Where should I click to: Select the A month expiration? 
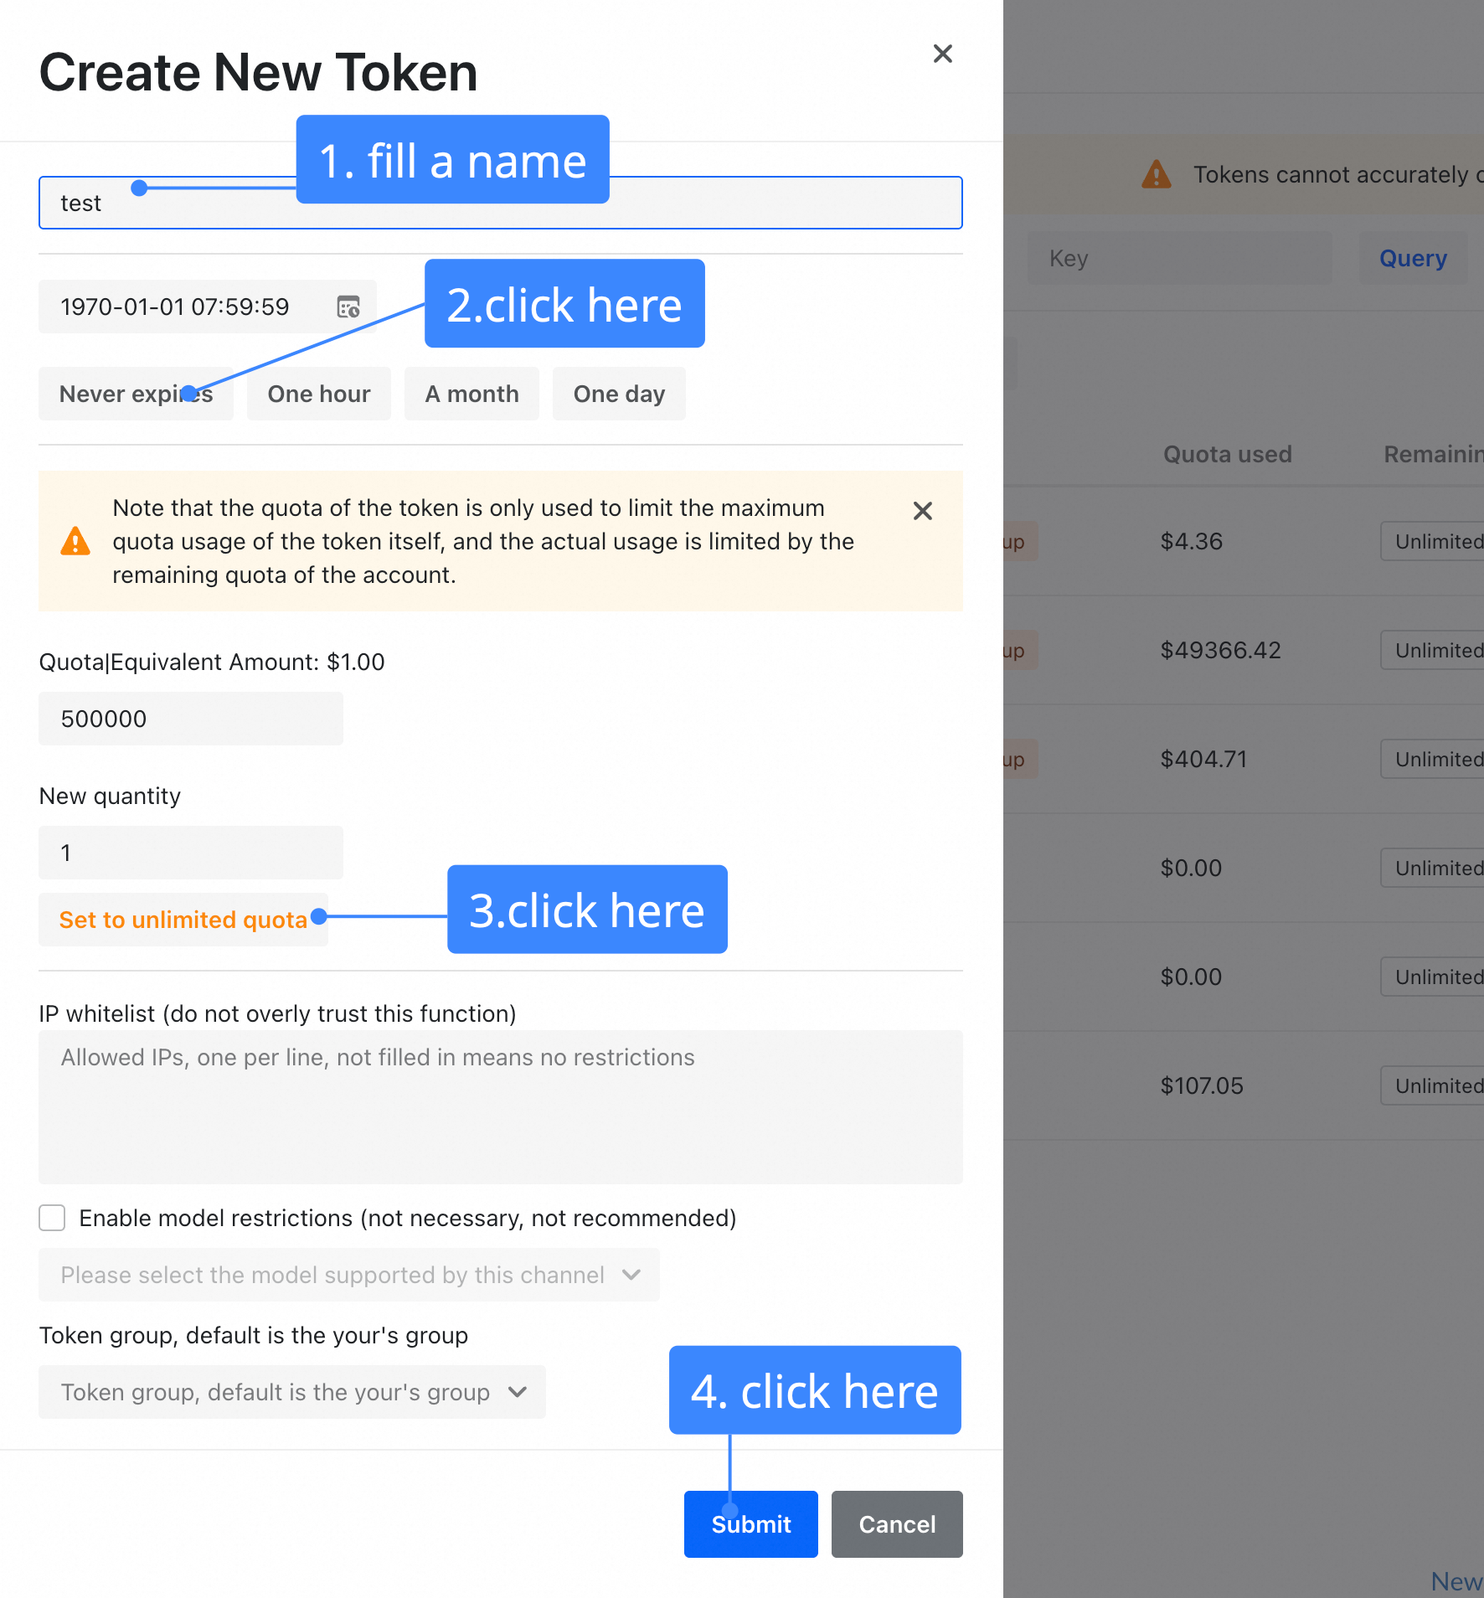pyautogui.click(x=471, y=394)
